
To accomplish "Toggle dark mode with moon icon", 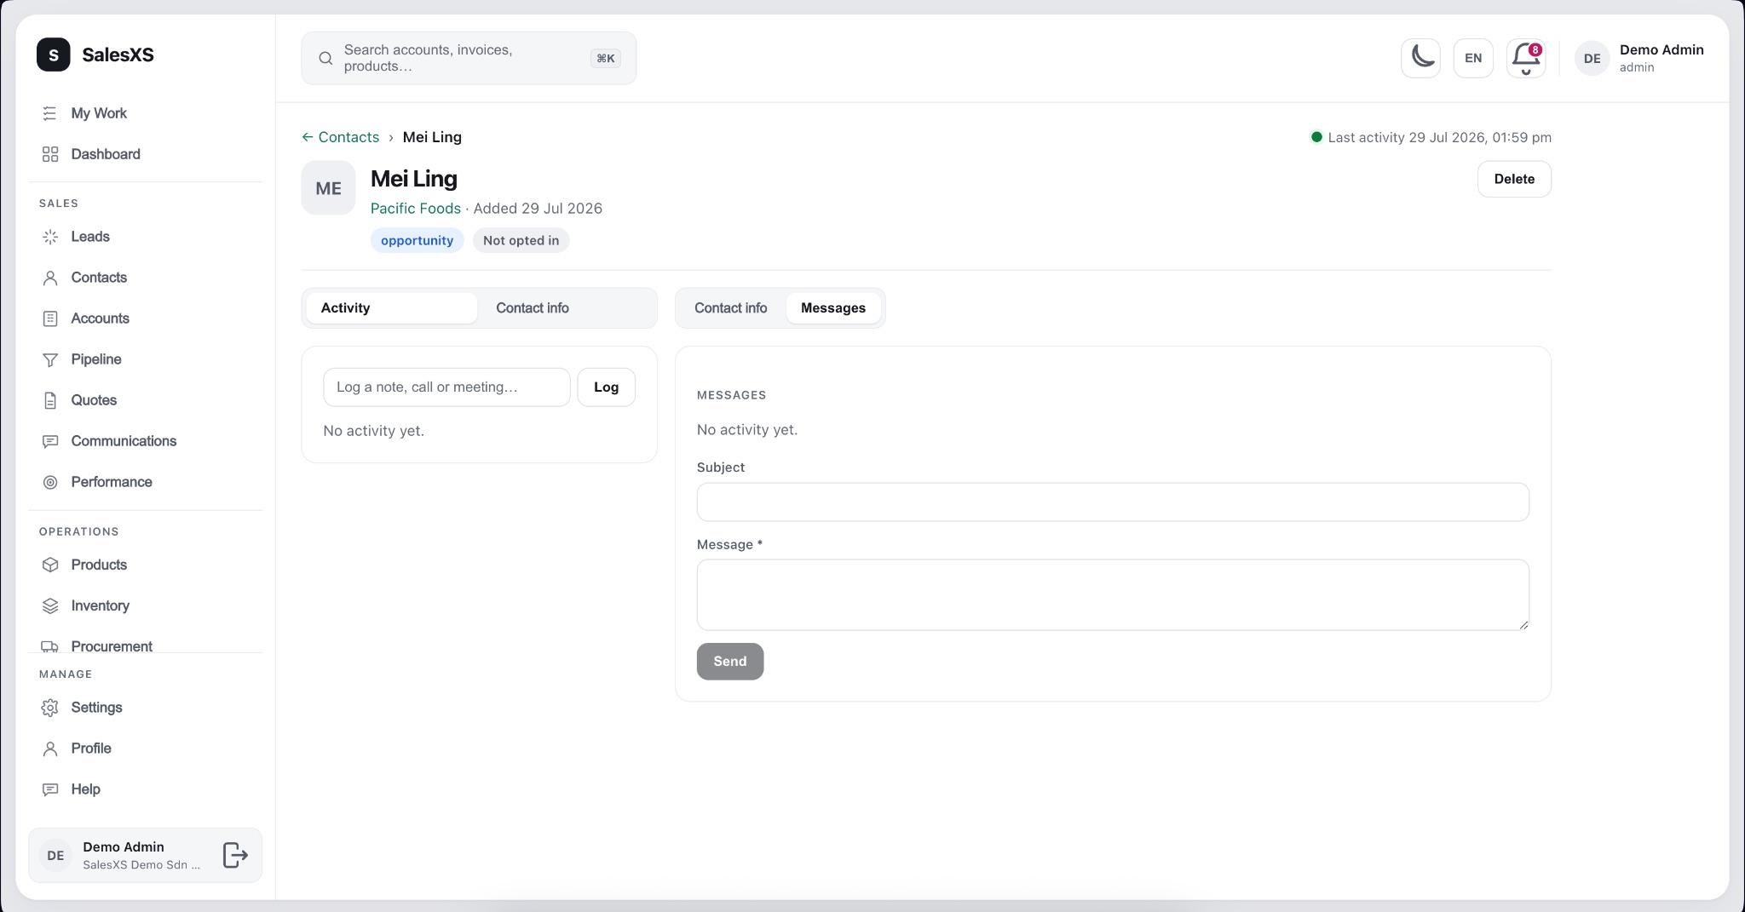I will [x=1420, y=58].
